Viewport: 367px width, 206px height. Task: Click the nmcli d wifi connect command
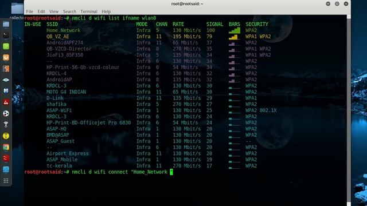[120, 172]
